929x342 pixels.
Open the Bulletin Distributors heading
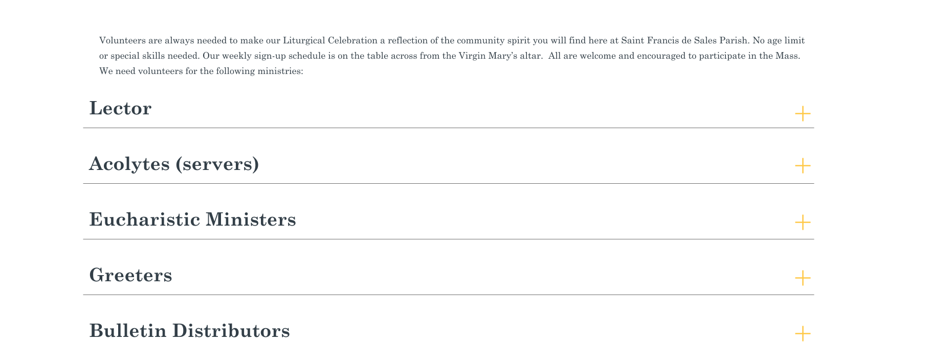click(x=189, y=331)
